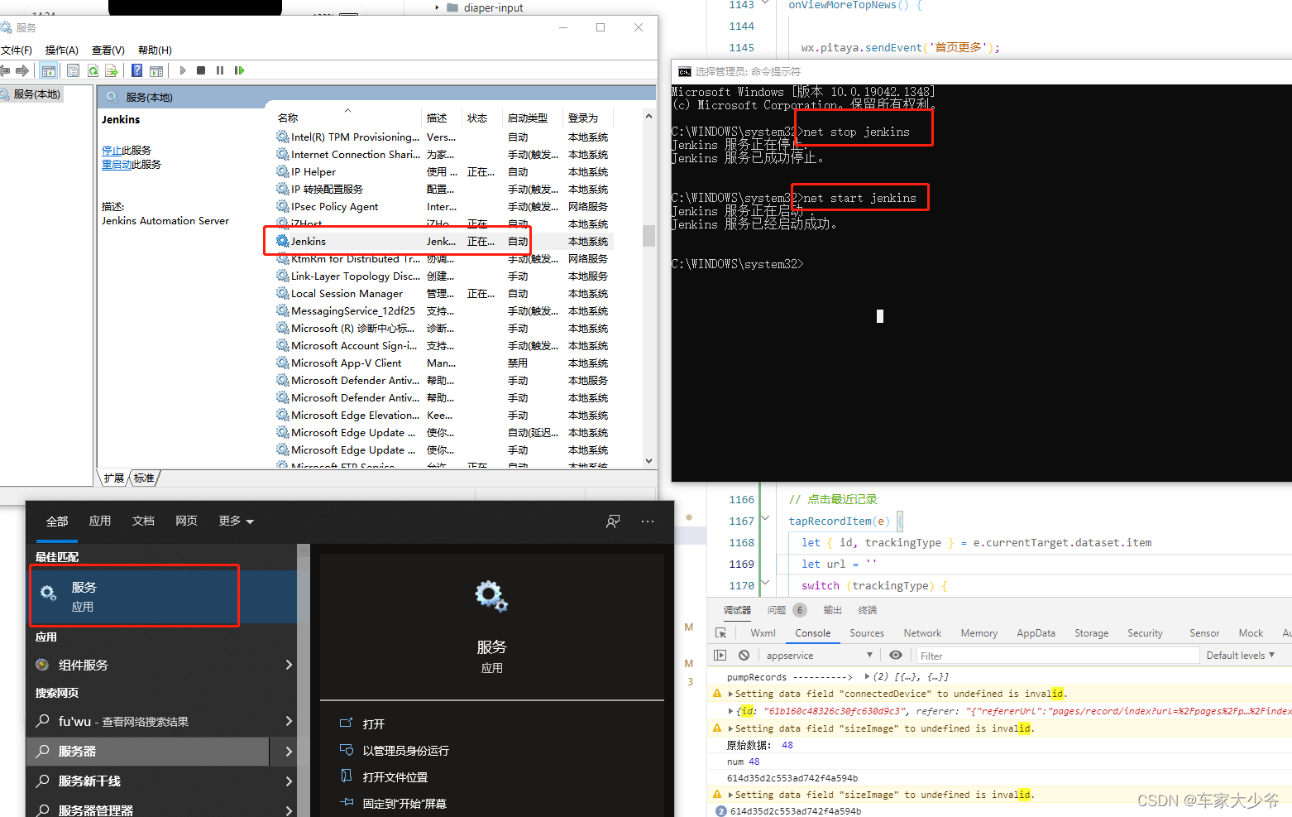Select the 文档 search tab

pyautogui.click(x=143, y=521)
